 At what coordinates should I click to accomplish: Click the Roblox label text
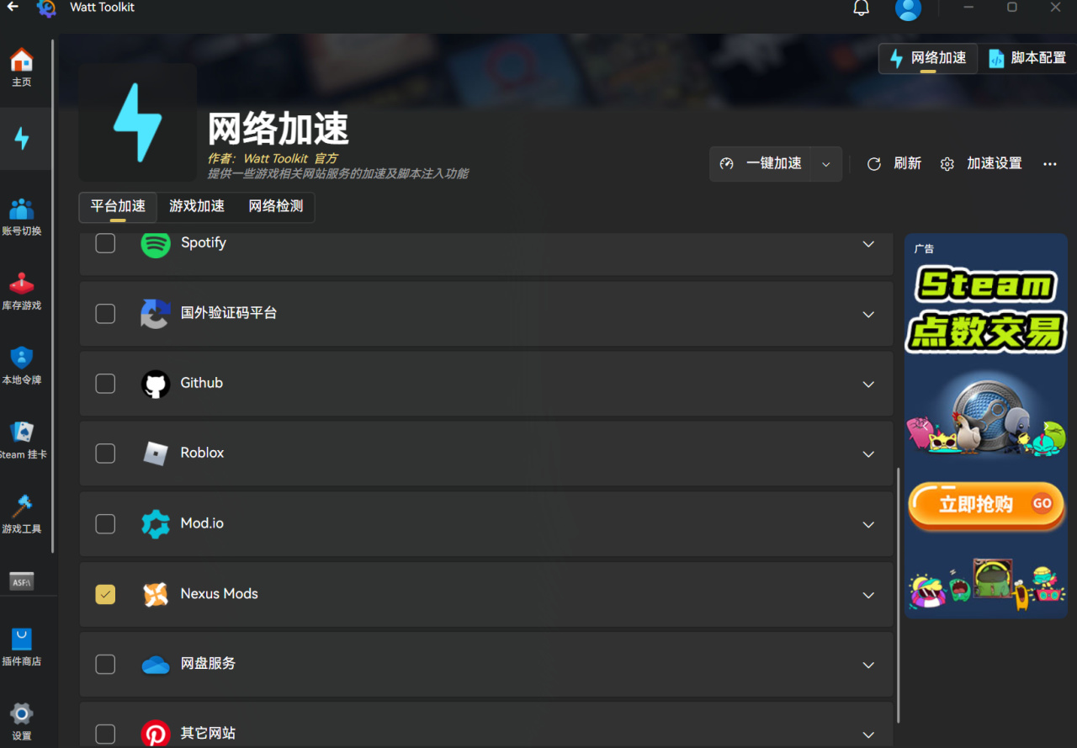[202, 453]
